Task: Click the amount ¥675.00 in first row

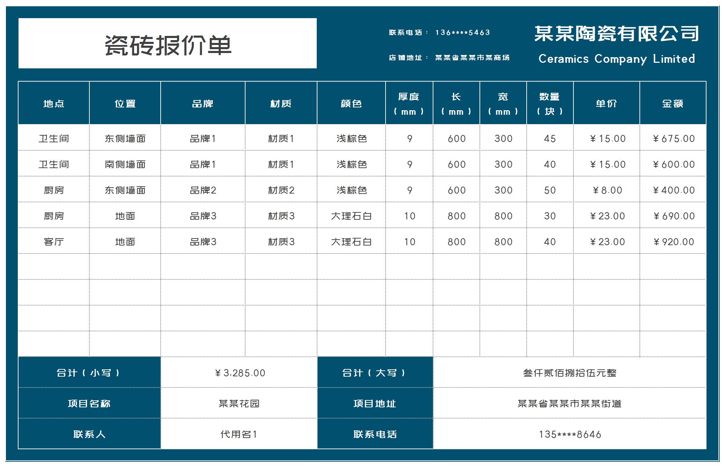Action: point(674,138)
